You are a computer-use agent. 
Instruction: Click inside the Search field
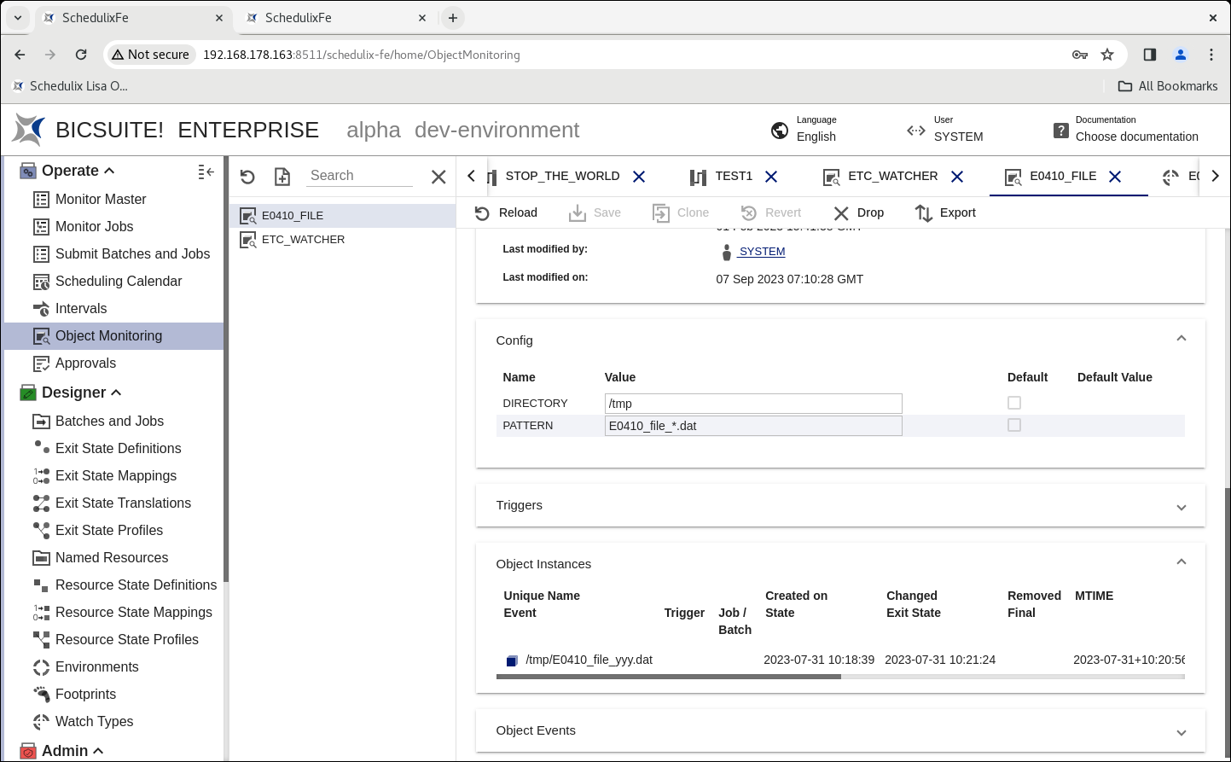tap(358, 175)
